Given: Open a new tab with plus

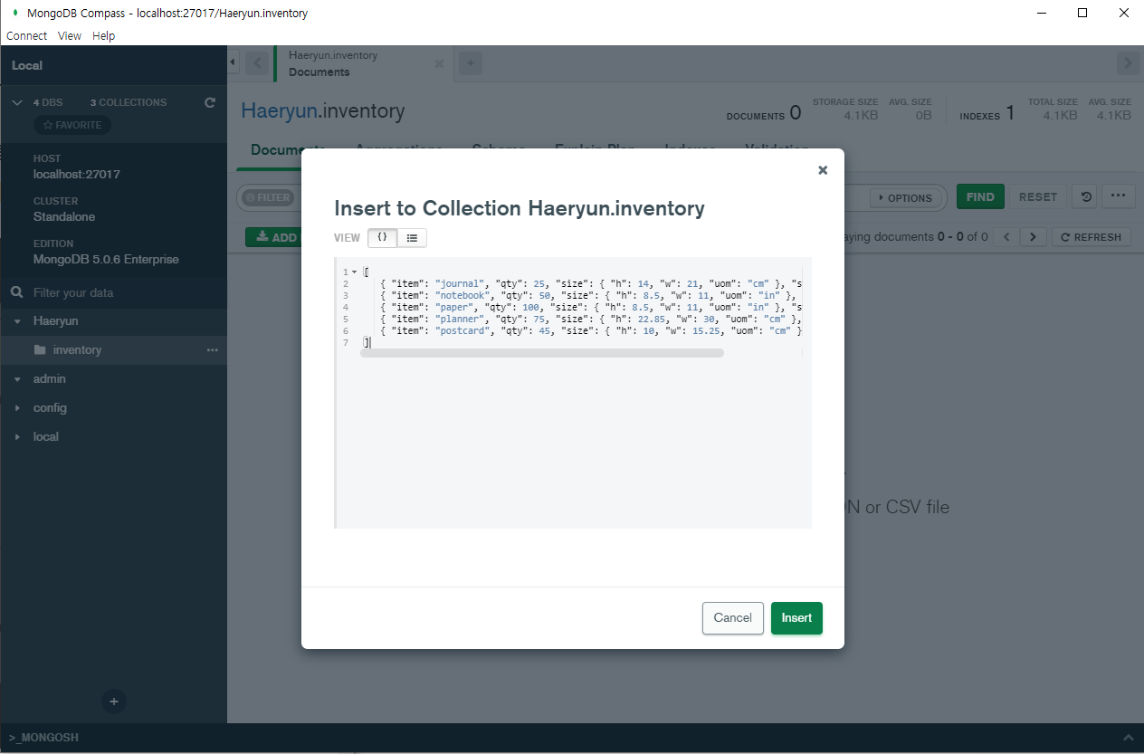Looking at the screenshot, I should (x=470, y=63).
